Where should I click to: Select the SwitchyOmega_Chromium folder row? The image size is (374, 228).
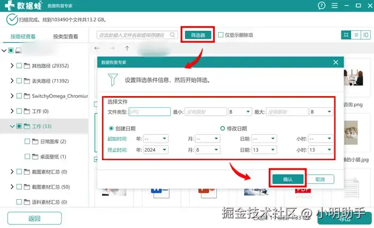[x=44, y=96]
